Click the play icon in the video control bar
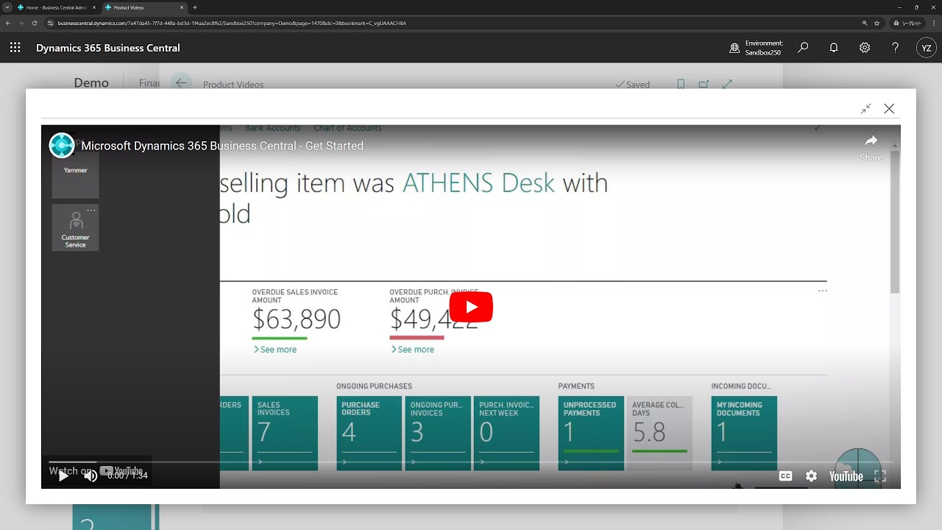 63,476
